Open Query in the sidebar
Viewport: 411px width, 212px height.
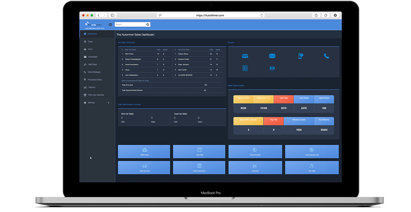coord(97,41)
